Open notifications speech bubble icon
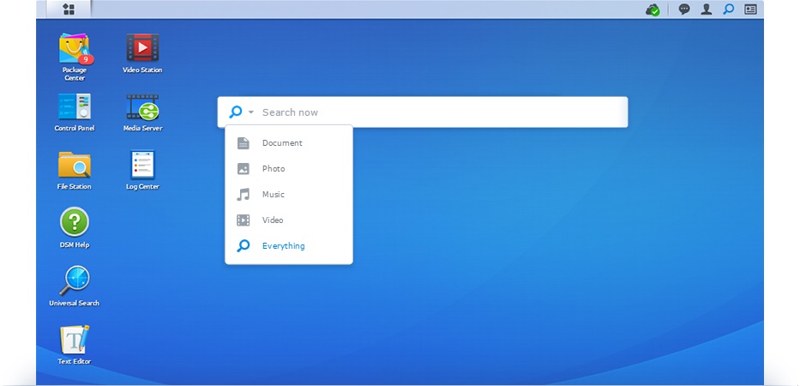The image size is (800, 386). (684, 9)
